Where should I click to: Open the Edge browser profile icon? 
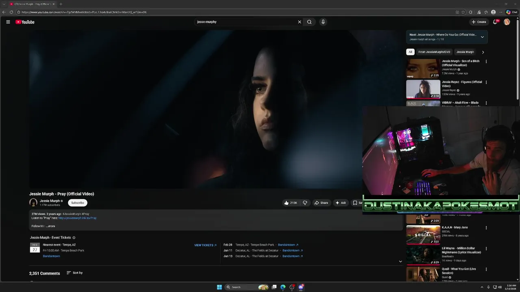click(493, 12)
